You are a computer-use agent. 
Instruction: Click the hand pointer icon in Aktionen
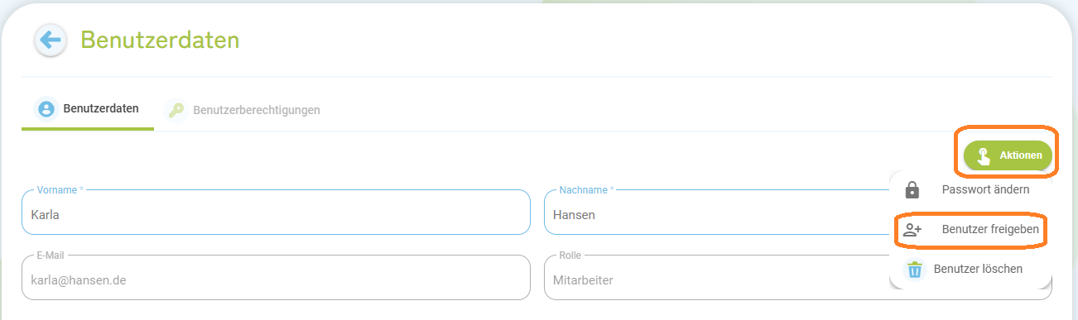[x=984, y=155]
